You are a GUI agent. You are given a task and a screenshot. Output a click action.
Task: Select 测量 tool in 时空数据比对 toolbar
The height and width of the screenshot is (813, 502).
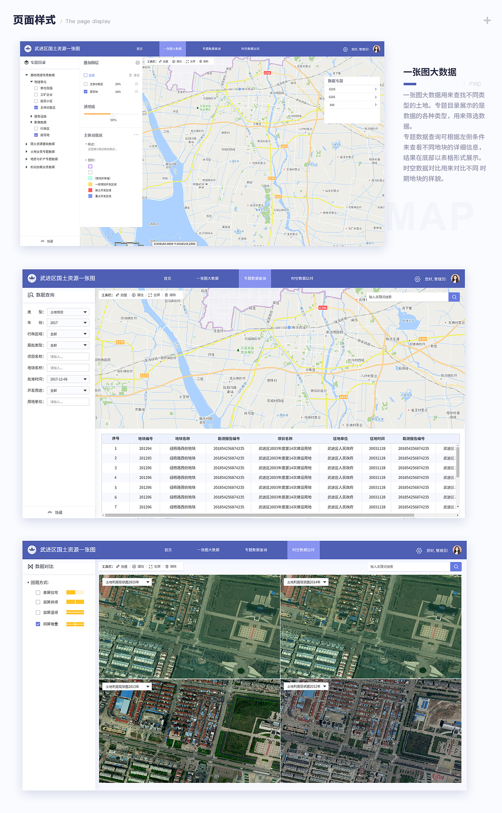coord(122,567)
